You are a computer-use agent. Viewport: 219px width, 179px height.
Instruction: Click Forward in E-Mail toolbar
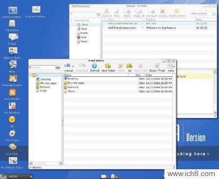[151, 13]
